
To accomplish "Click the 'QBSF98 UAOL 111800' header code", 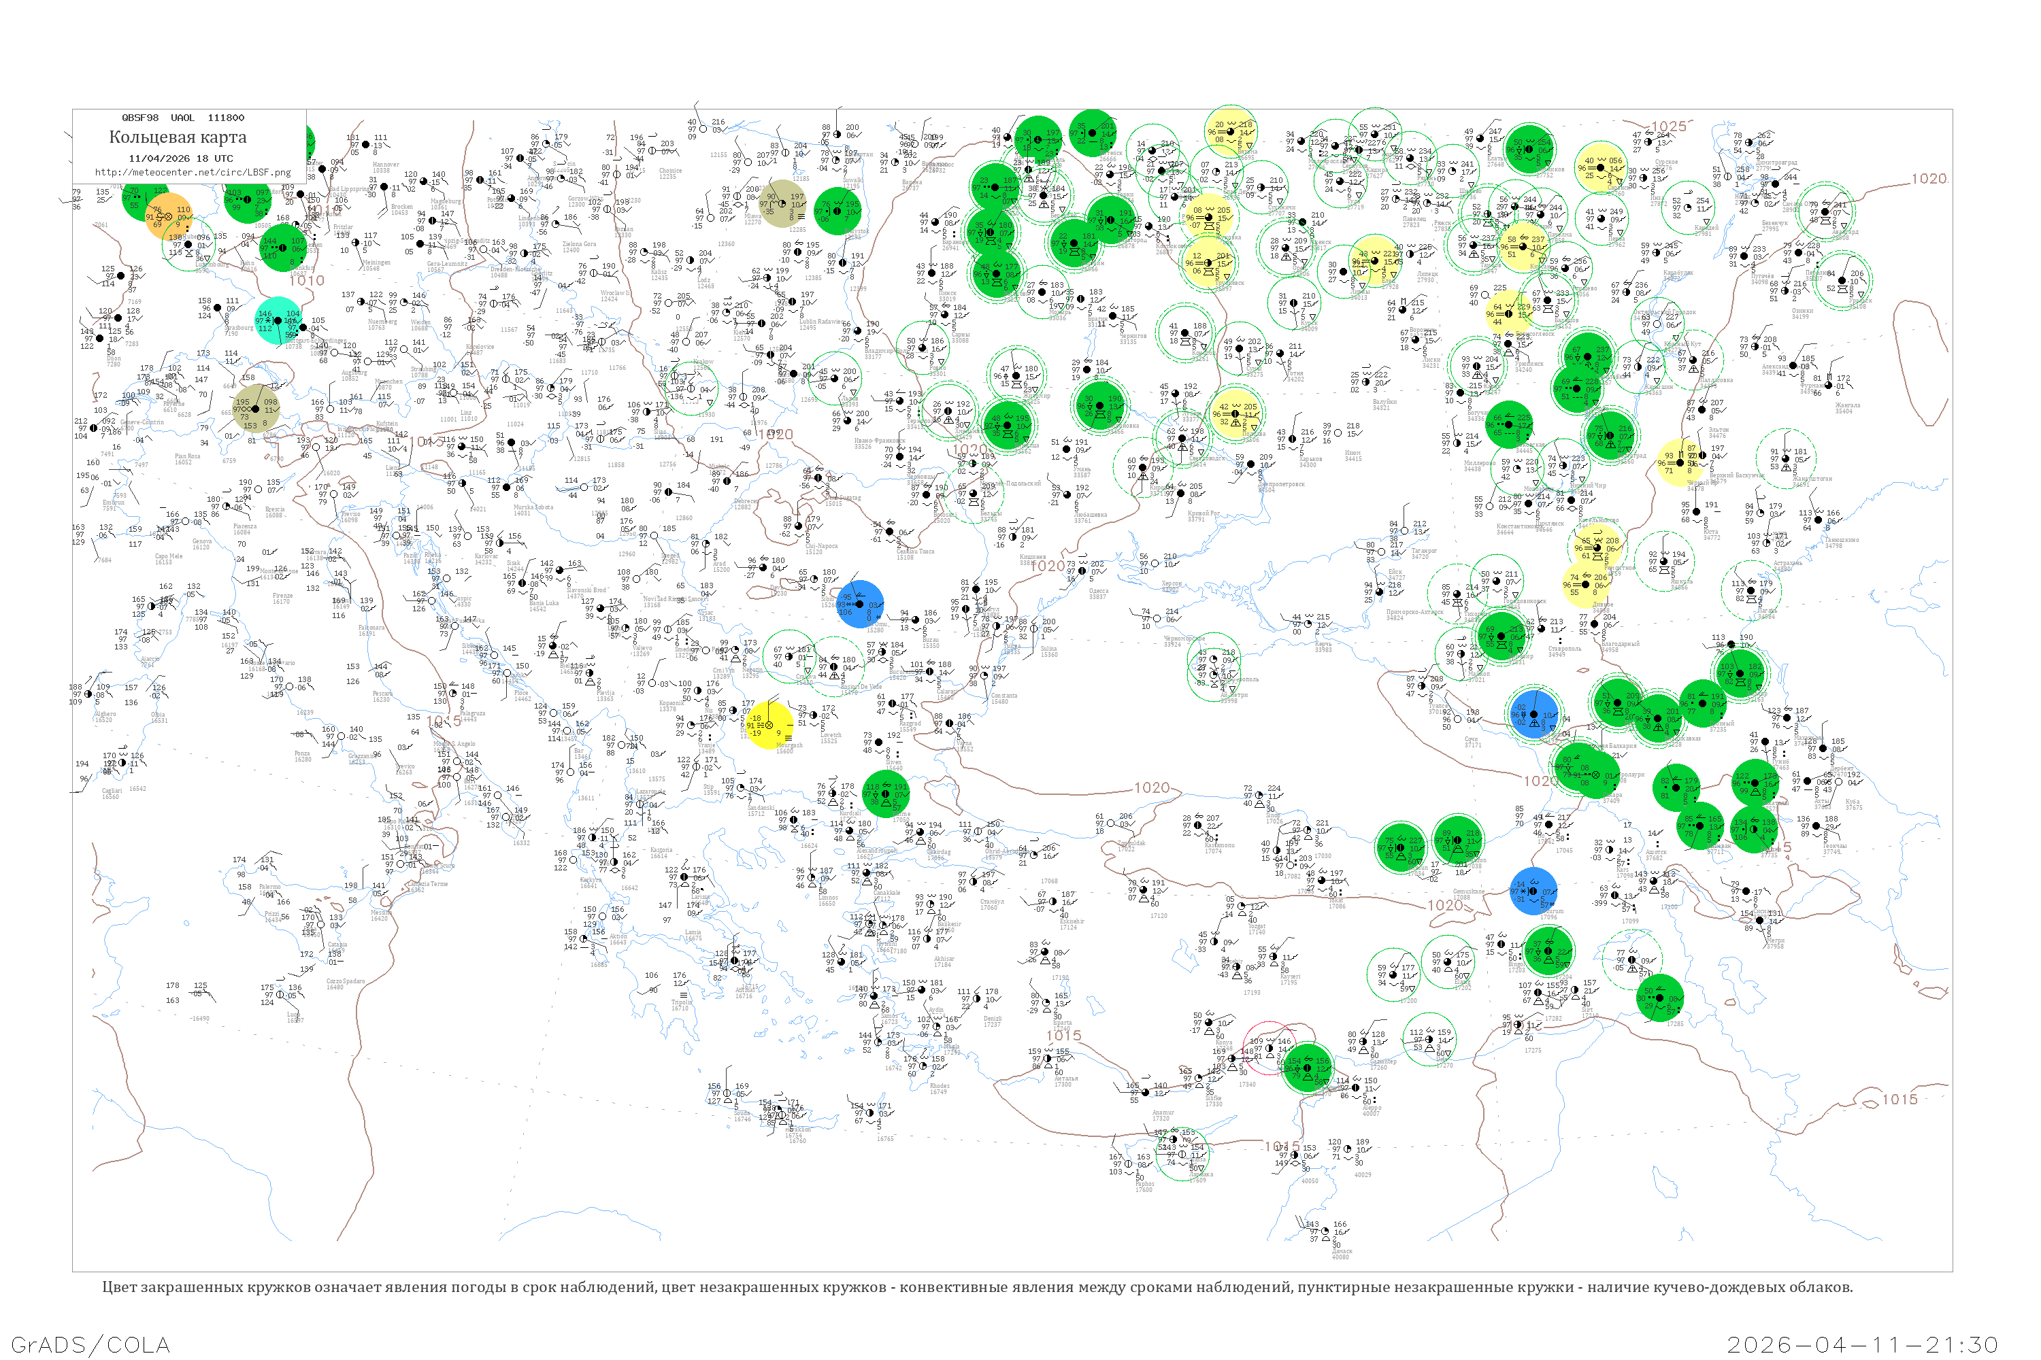I will (183, 117).
